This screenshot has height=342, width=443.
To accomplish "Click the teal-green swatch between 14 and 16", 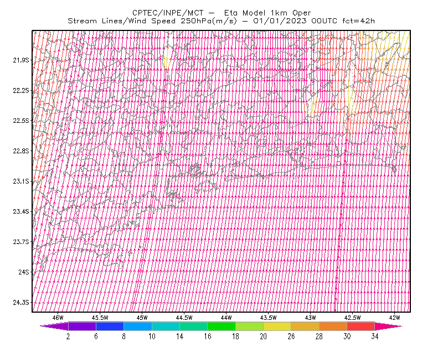I will (x=193, y=326).
